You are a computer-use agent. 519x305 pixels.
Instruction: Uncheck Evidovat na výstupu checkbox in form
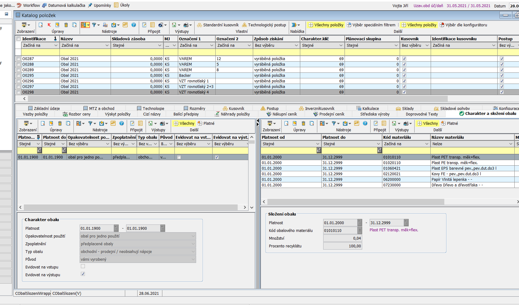pos(83,274)
